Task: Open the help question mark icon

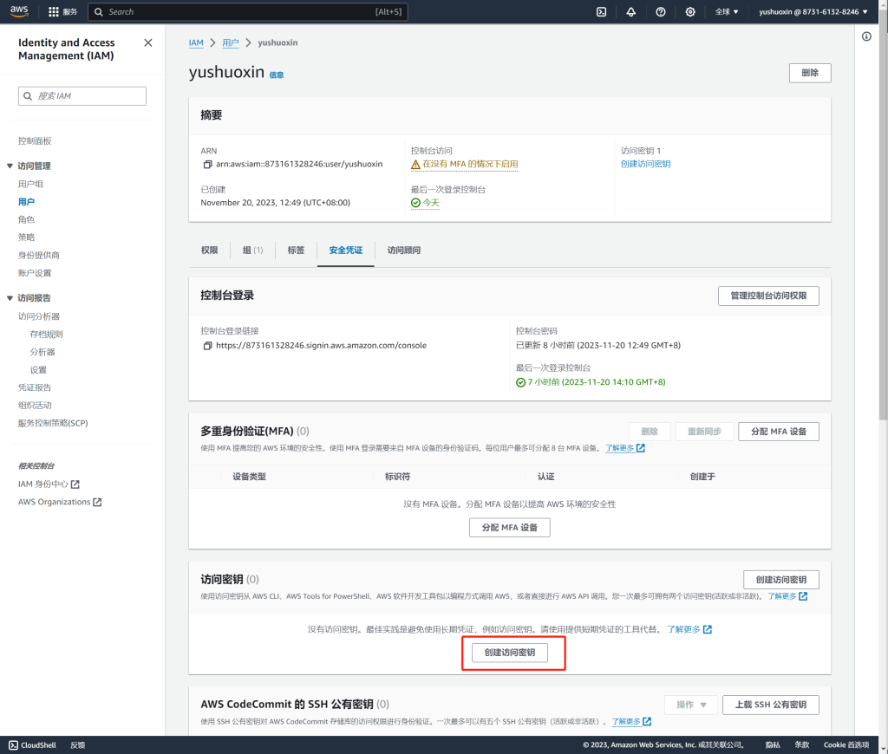Action: coord(661,12)
